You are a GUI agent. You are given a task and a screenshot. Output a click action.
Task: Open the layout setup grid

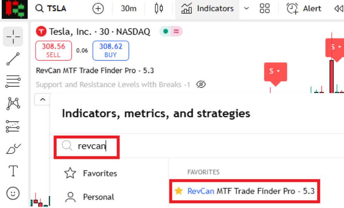click(x=265, y=9)
